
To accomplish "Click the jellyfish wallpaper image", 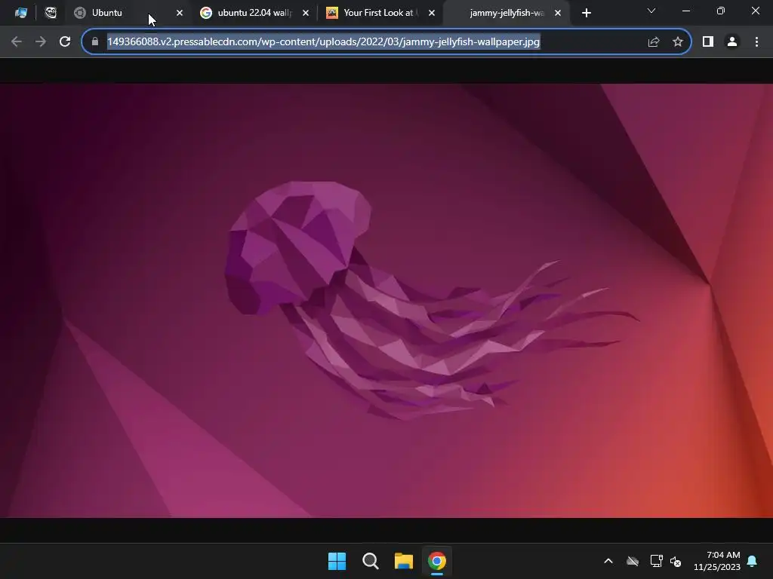I will tap(386, 300).
